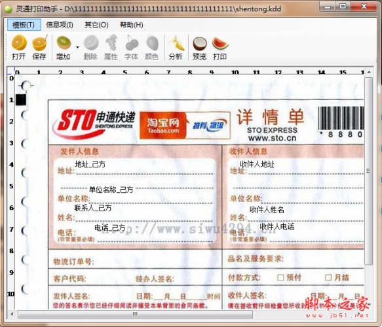Select the 收件人姓名 field label
The height and width of the screenshot is (327, 382).
point(267,209)
